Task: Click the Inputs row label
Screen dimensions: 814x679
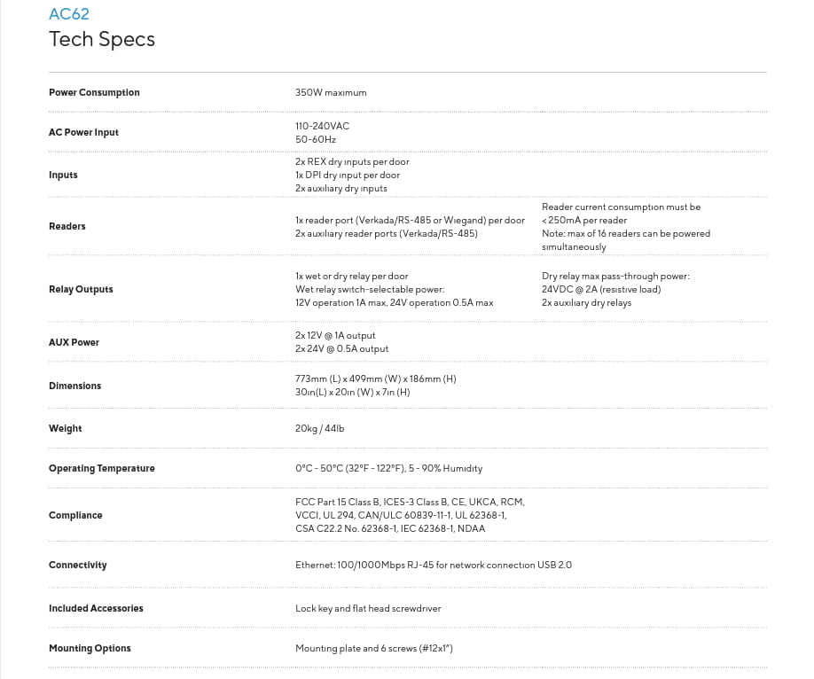Action: tap(63, 175)
